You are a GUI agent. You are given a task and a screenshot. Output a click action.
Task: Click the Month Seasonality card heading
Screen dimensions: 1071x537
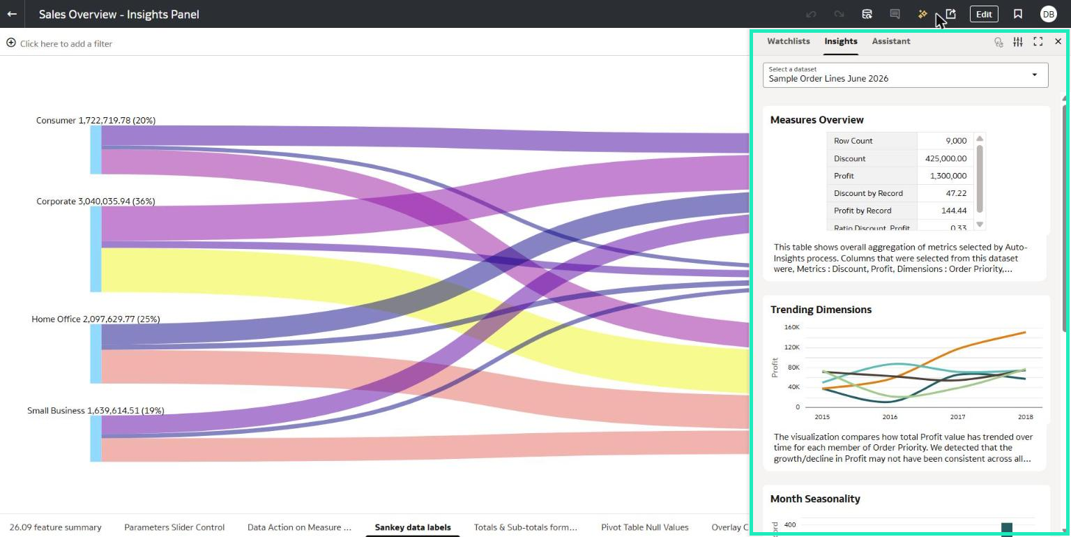(x=815, y=499)
